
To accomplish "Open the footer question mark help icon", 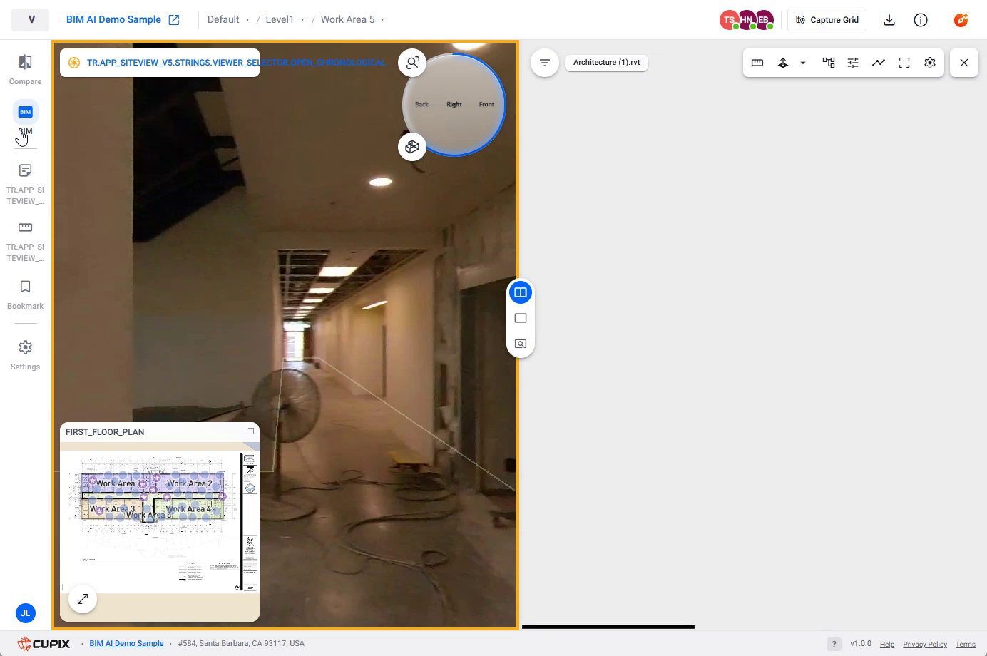I will point(834,644).
